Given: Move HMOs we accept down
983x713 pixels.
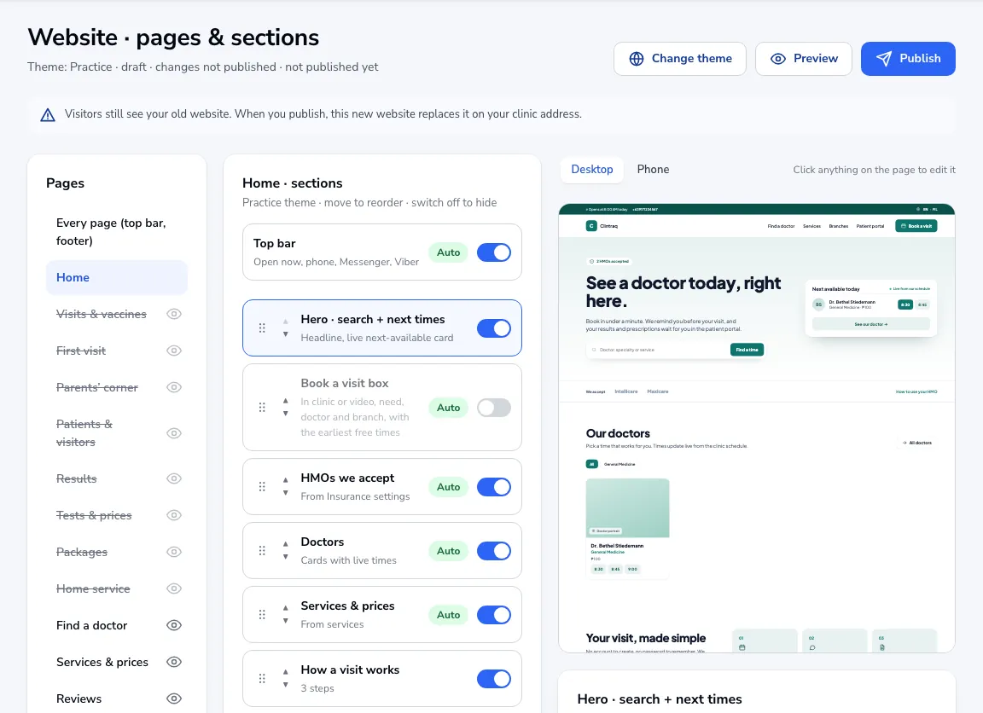Looking at the screenshot, I should tap(286, 493).
